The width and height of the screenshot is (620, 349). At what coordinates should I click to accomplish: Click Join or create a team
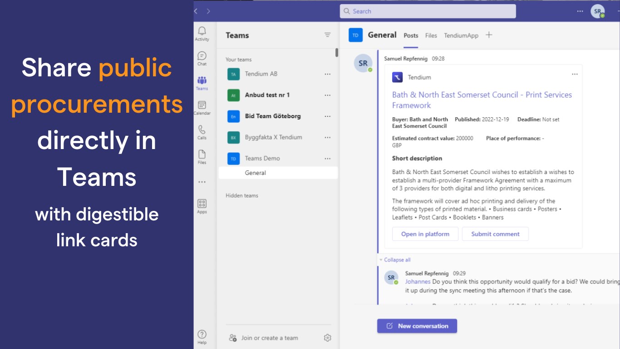click(270, 338)
